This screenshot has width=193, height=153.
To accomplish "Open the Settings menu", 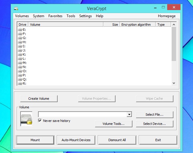I will point(86,16).
